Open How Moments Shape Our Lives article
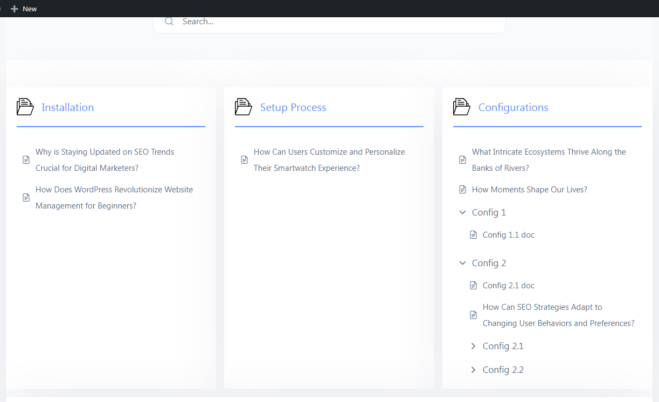This screenshot has width=659, height=402. click(x=530, y=190)
